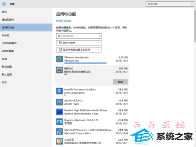Click the magnifier in app name search

click(x=100, y=36)
